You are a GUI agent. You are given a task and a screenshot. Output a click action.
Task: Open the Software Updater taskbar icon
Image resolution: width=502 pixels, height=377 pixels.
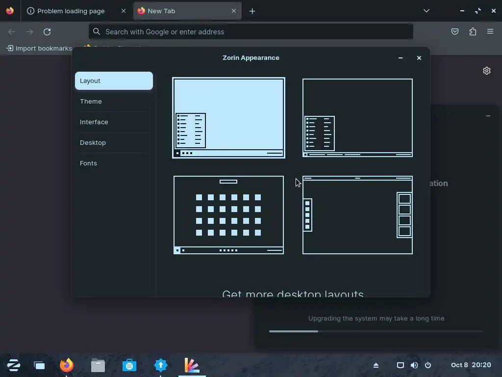[161, 365]
